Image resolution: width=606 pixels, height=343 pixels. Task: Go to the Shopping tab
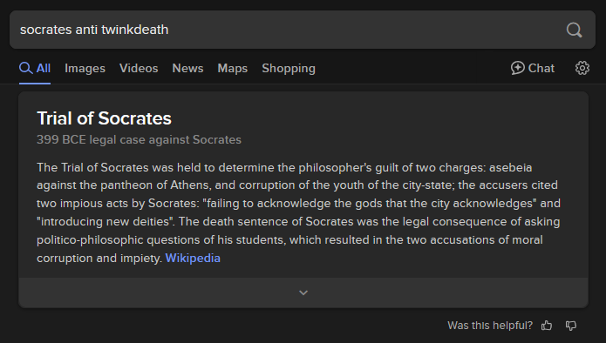(289, 68)
